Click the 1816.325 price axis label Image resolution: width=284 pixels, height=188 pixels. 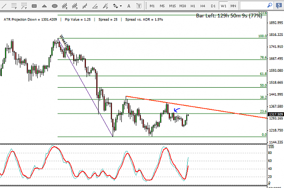tap(276, 35)
